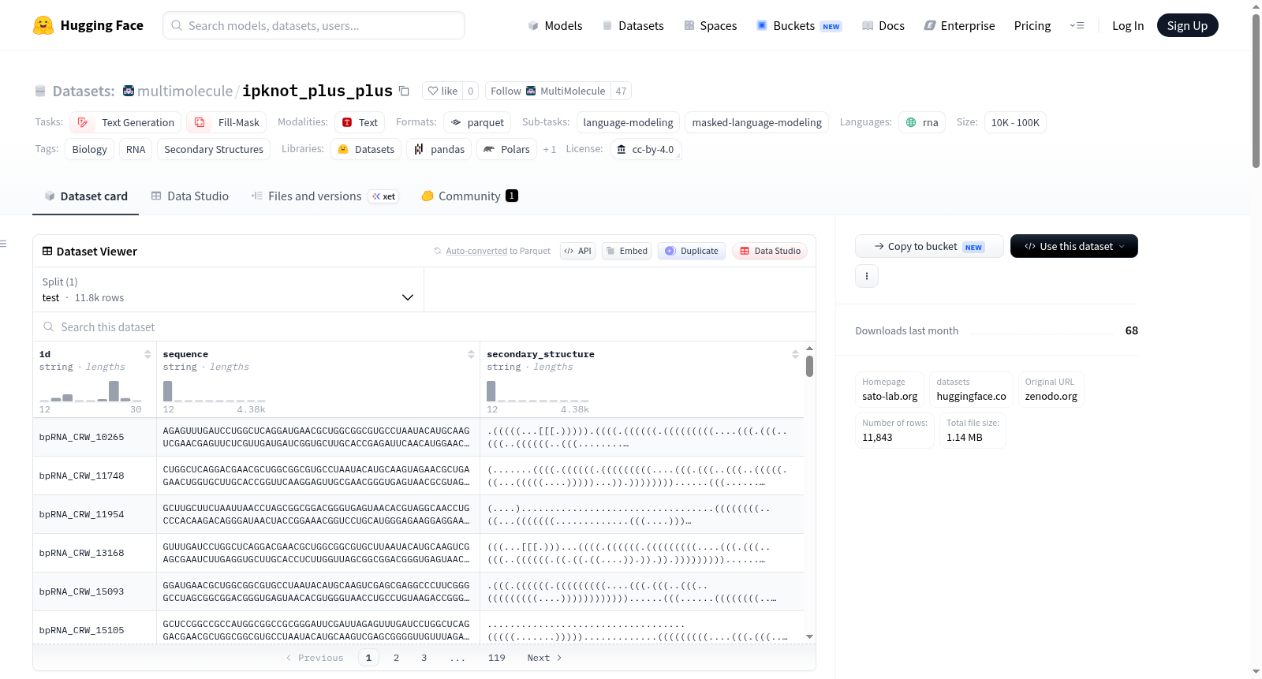
Task: Filter by parquet format tag
Action: tap(477, 122)
